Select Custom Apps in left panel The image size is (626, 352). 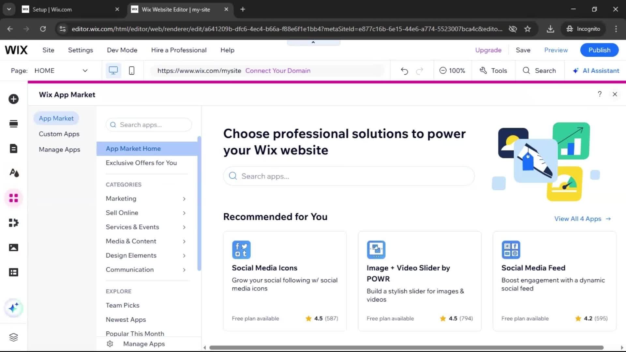tap(59, 134)
